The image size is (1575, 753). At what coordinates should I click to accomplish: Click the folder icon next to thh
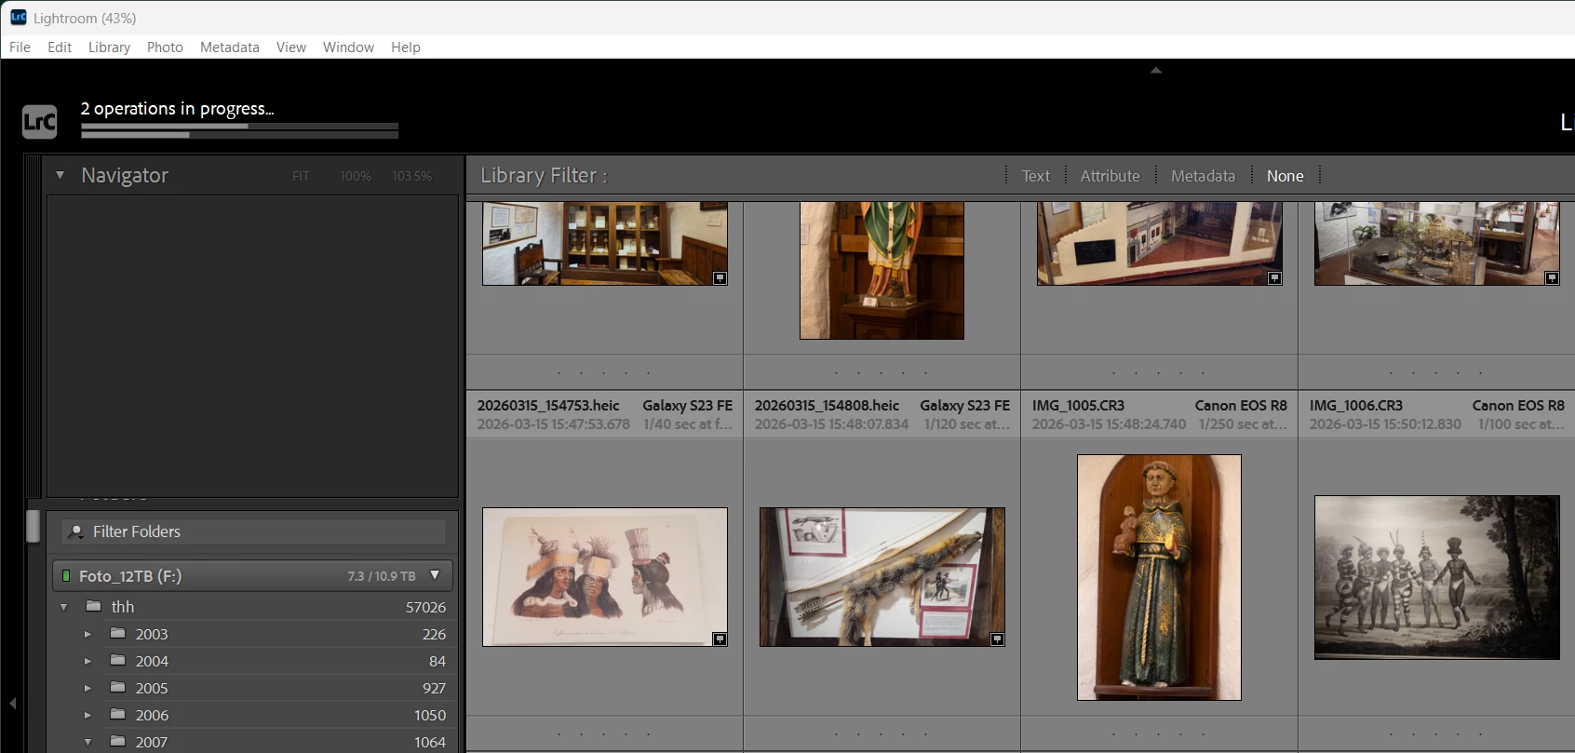click(x=93, y=606)
